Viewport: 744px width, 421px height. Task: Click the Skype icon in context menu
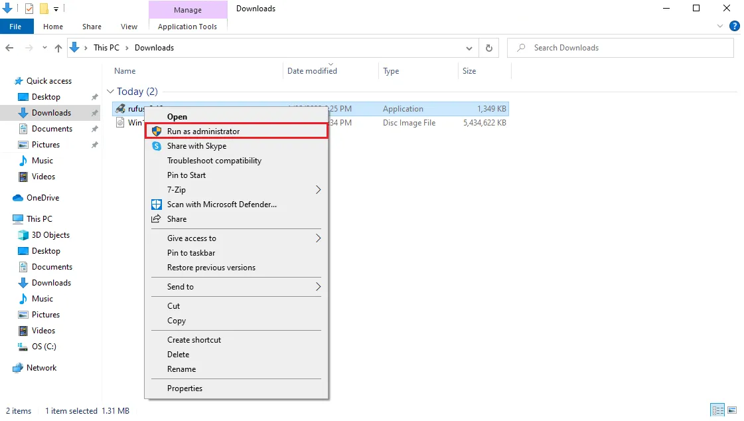point(157,145)
